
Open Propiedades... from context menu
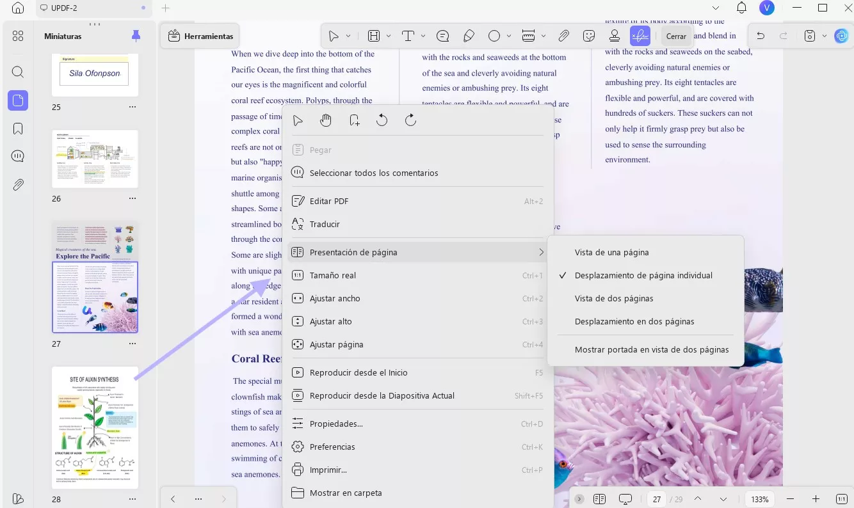[417, 424]
